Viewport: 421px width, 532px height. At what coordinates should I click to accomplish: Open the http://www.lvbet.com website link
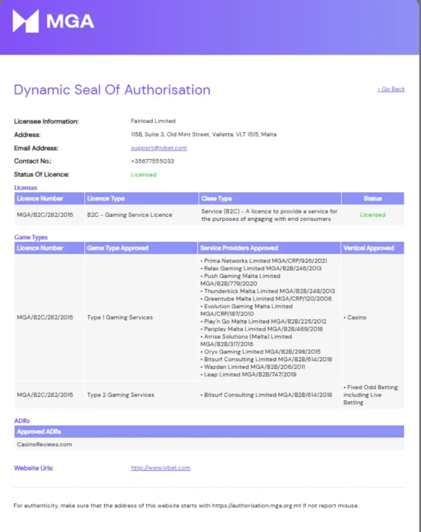point(160,468)
